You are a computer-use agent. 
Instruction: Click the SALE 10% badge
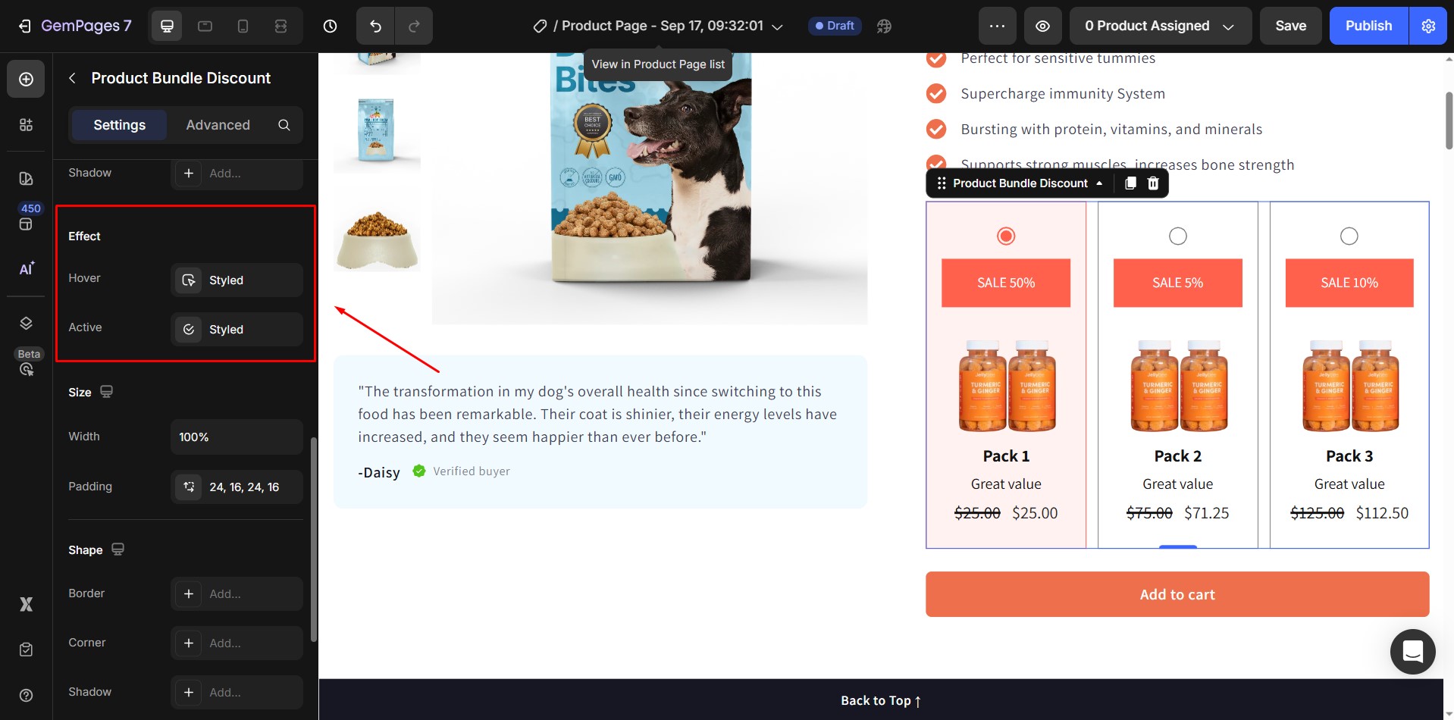1349,283
